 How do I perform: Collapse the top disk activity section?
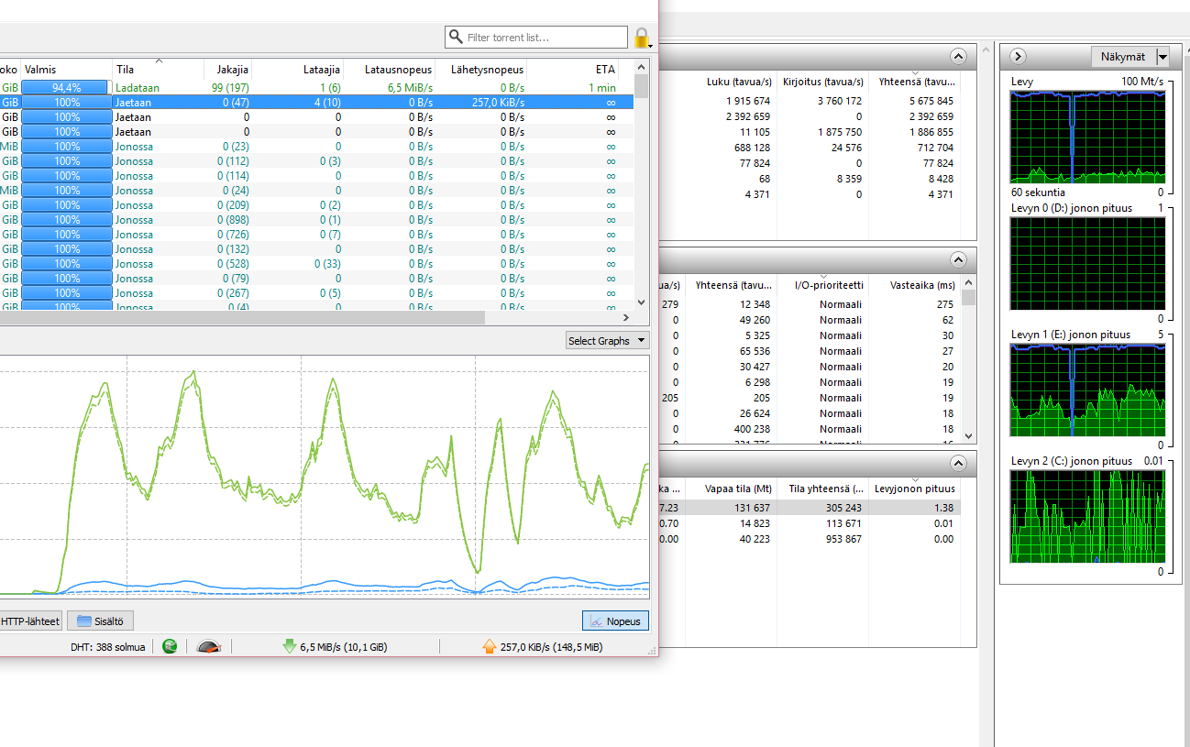pyautogui.click(x=958, y=57)
